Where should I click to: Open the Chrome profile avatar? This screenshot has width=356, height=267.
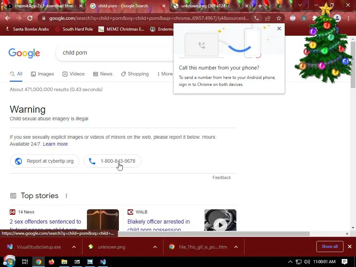[x=337, y=18]
